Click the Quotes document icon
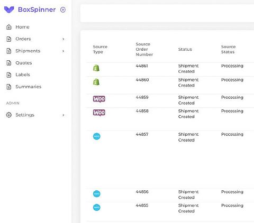 (x=9, y=63)
